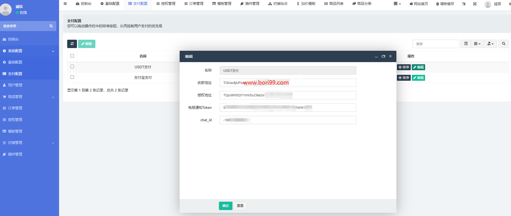511x216 pixels.
Task: Tick the select-all header checkbox
Action: coord(72,56)
